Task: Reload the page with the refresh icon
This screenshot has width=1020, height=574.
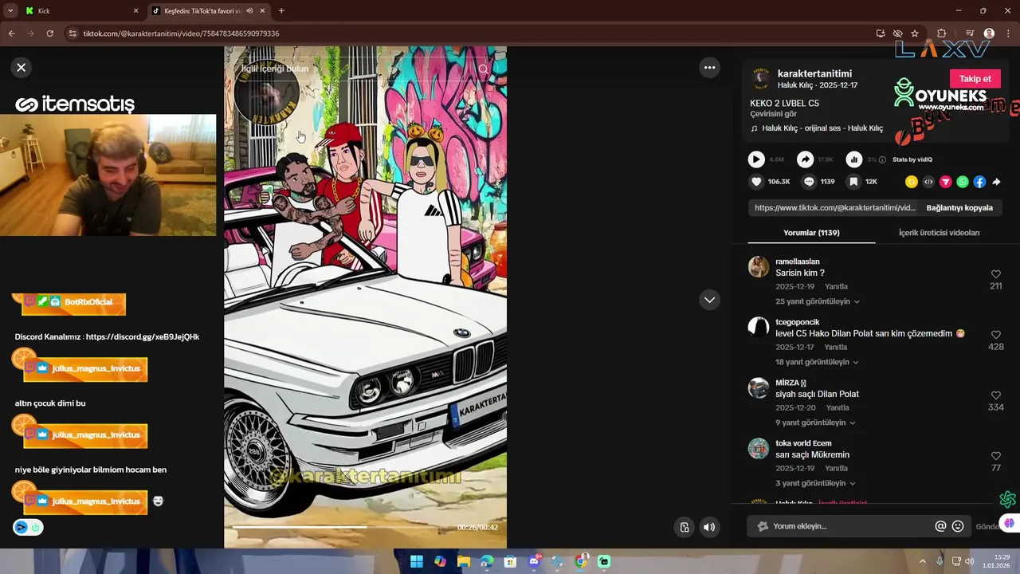Action: tap(49, 33)
